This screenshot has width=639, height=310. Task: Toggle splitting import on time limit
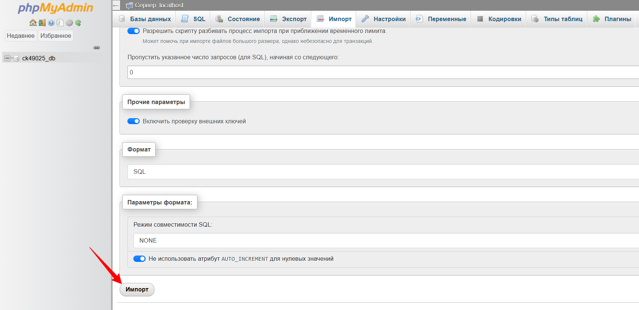[x=133, y=31]
